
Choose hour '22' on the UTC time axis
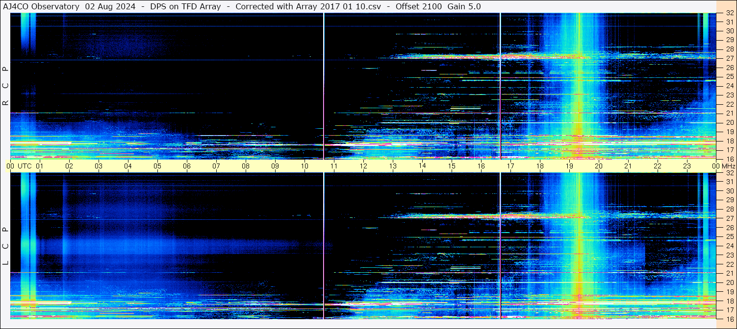tap(658, 166)
